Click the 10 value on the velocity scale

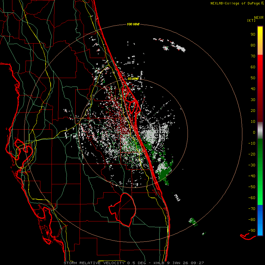[x=253, y=122]
